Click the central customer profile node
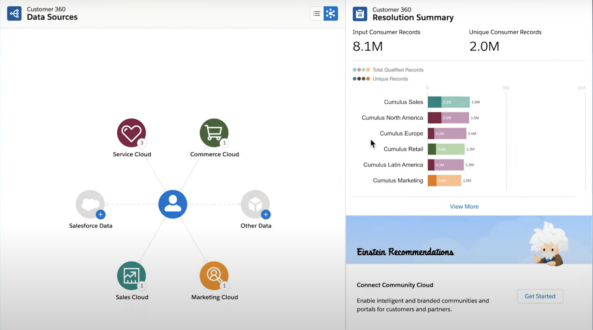Screen dimensions: 593x330 pyautogui.click(x=173, y=204)
